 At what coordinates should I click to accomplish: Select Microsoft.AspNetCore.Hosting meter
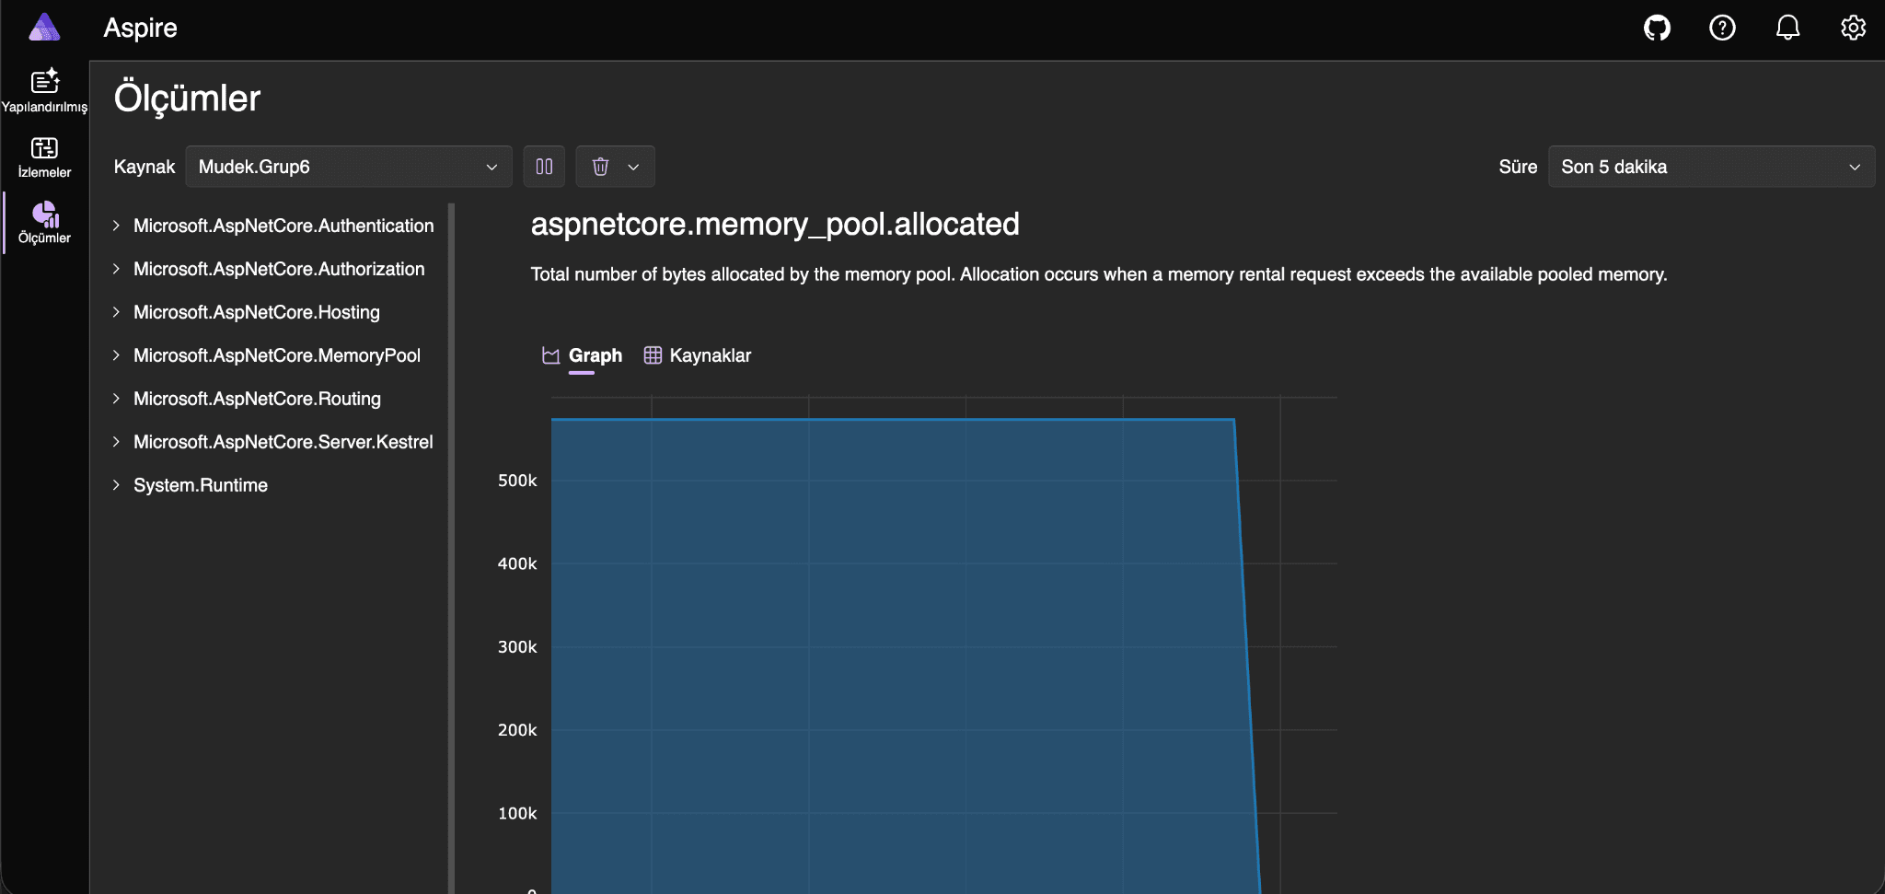coord(257,312)
